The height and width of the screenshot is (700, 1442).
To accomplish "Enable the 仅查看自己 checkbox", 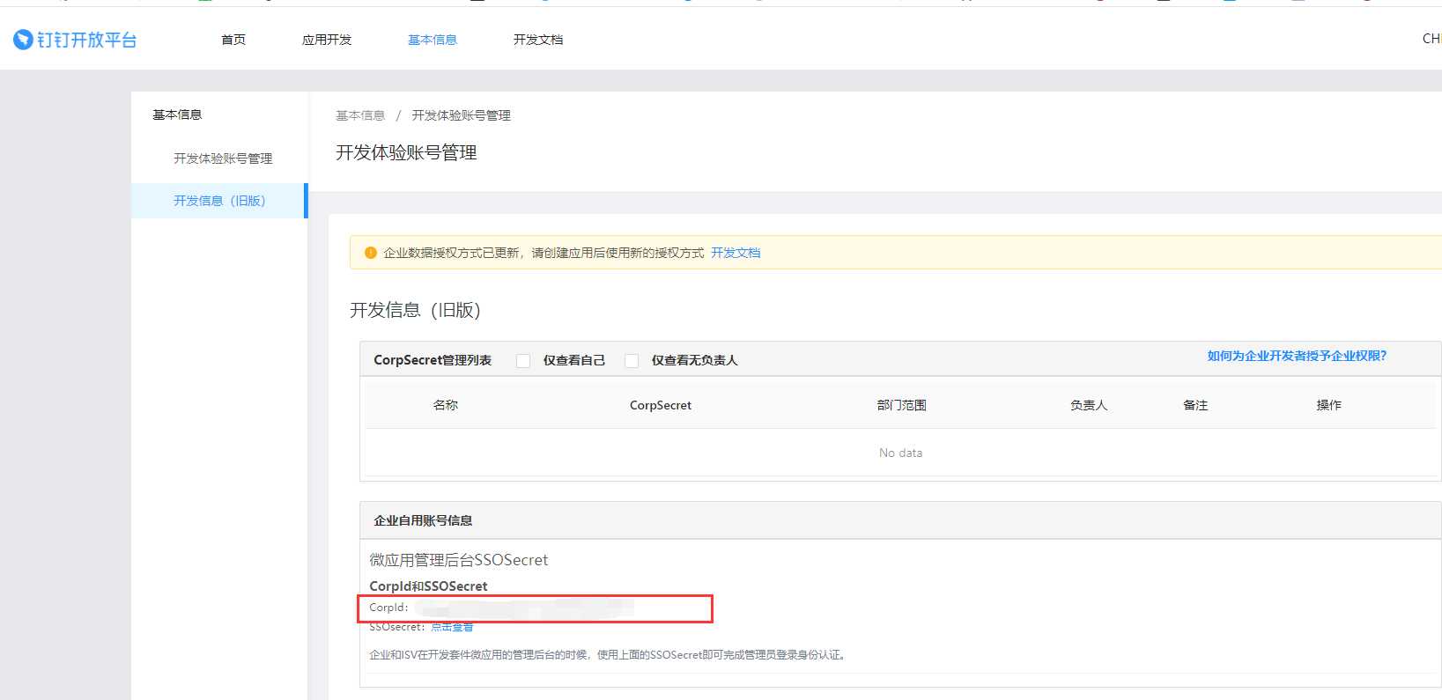I will 523,360.
